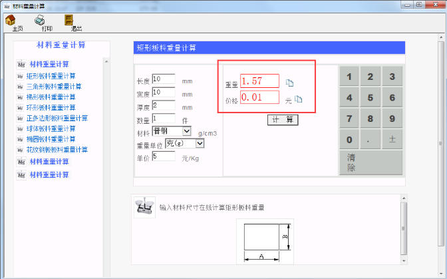Click the icon beside 花纹钢板板料重量计算
This screenshot has height=279, width=447.
(x=20, y=150)
